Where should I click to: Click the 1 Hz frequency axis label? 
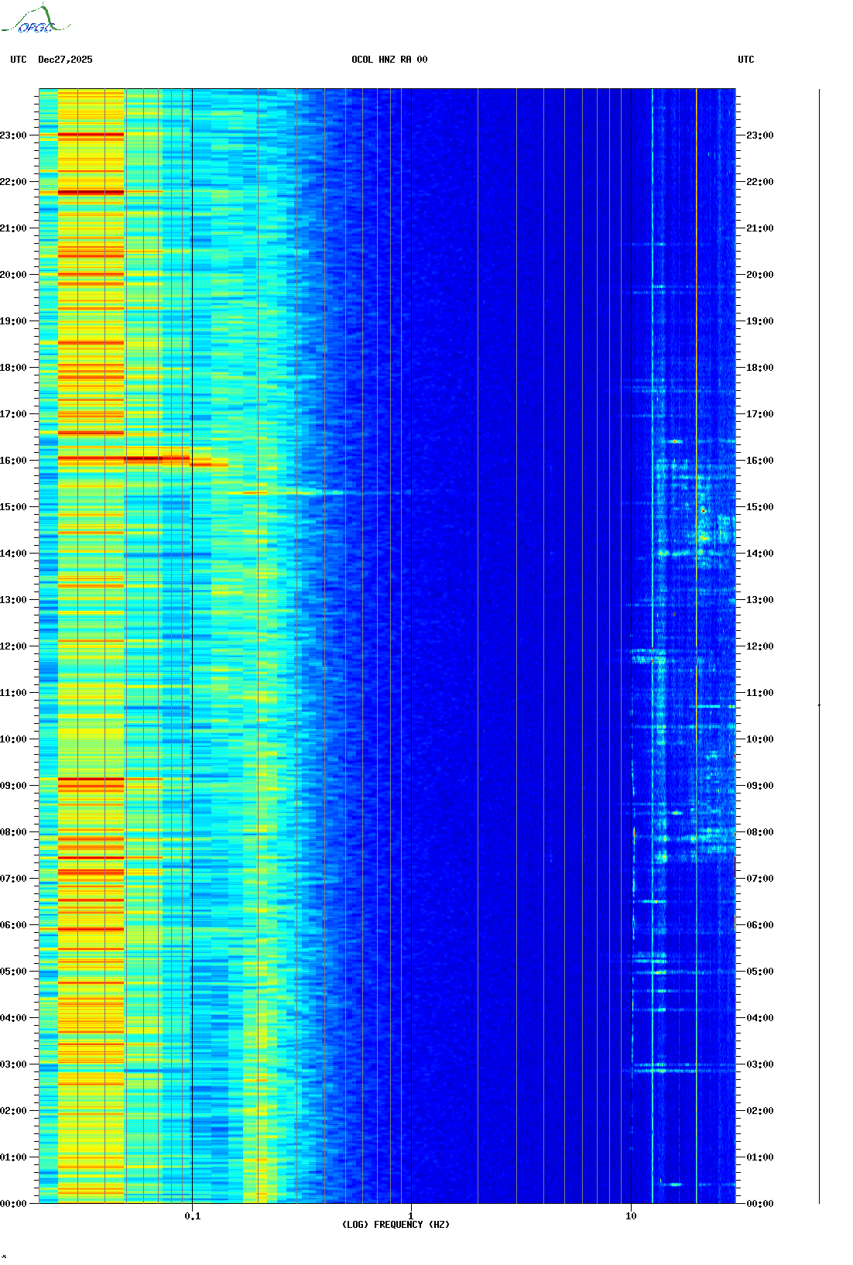[411, 1215]
